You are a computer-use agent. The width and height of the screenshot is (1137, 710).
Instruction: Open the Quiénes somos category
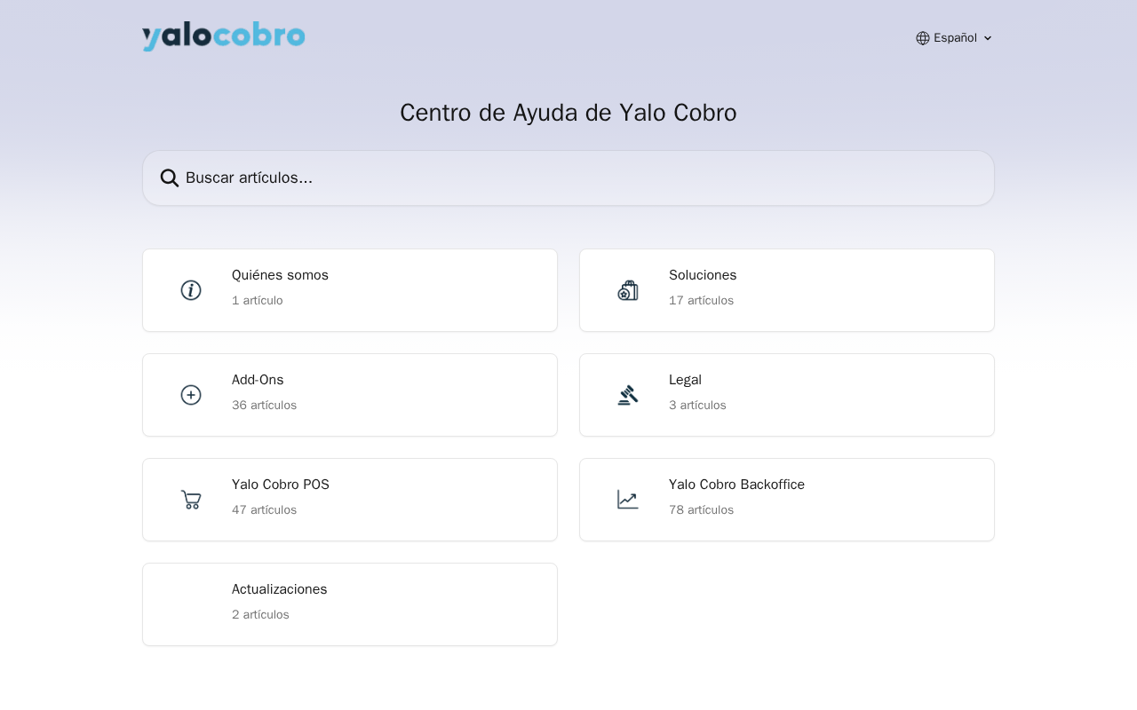pyautogui.click(x=280, y=275)
